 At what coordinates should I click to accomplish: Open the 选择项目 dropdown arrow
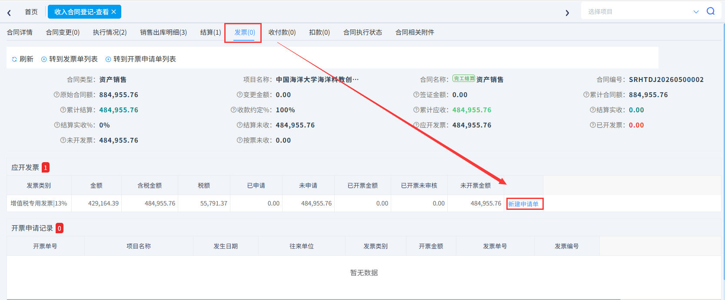click(696, 12)
